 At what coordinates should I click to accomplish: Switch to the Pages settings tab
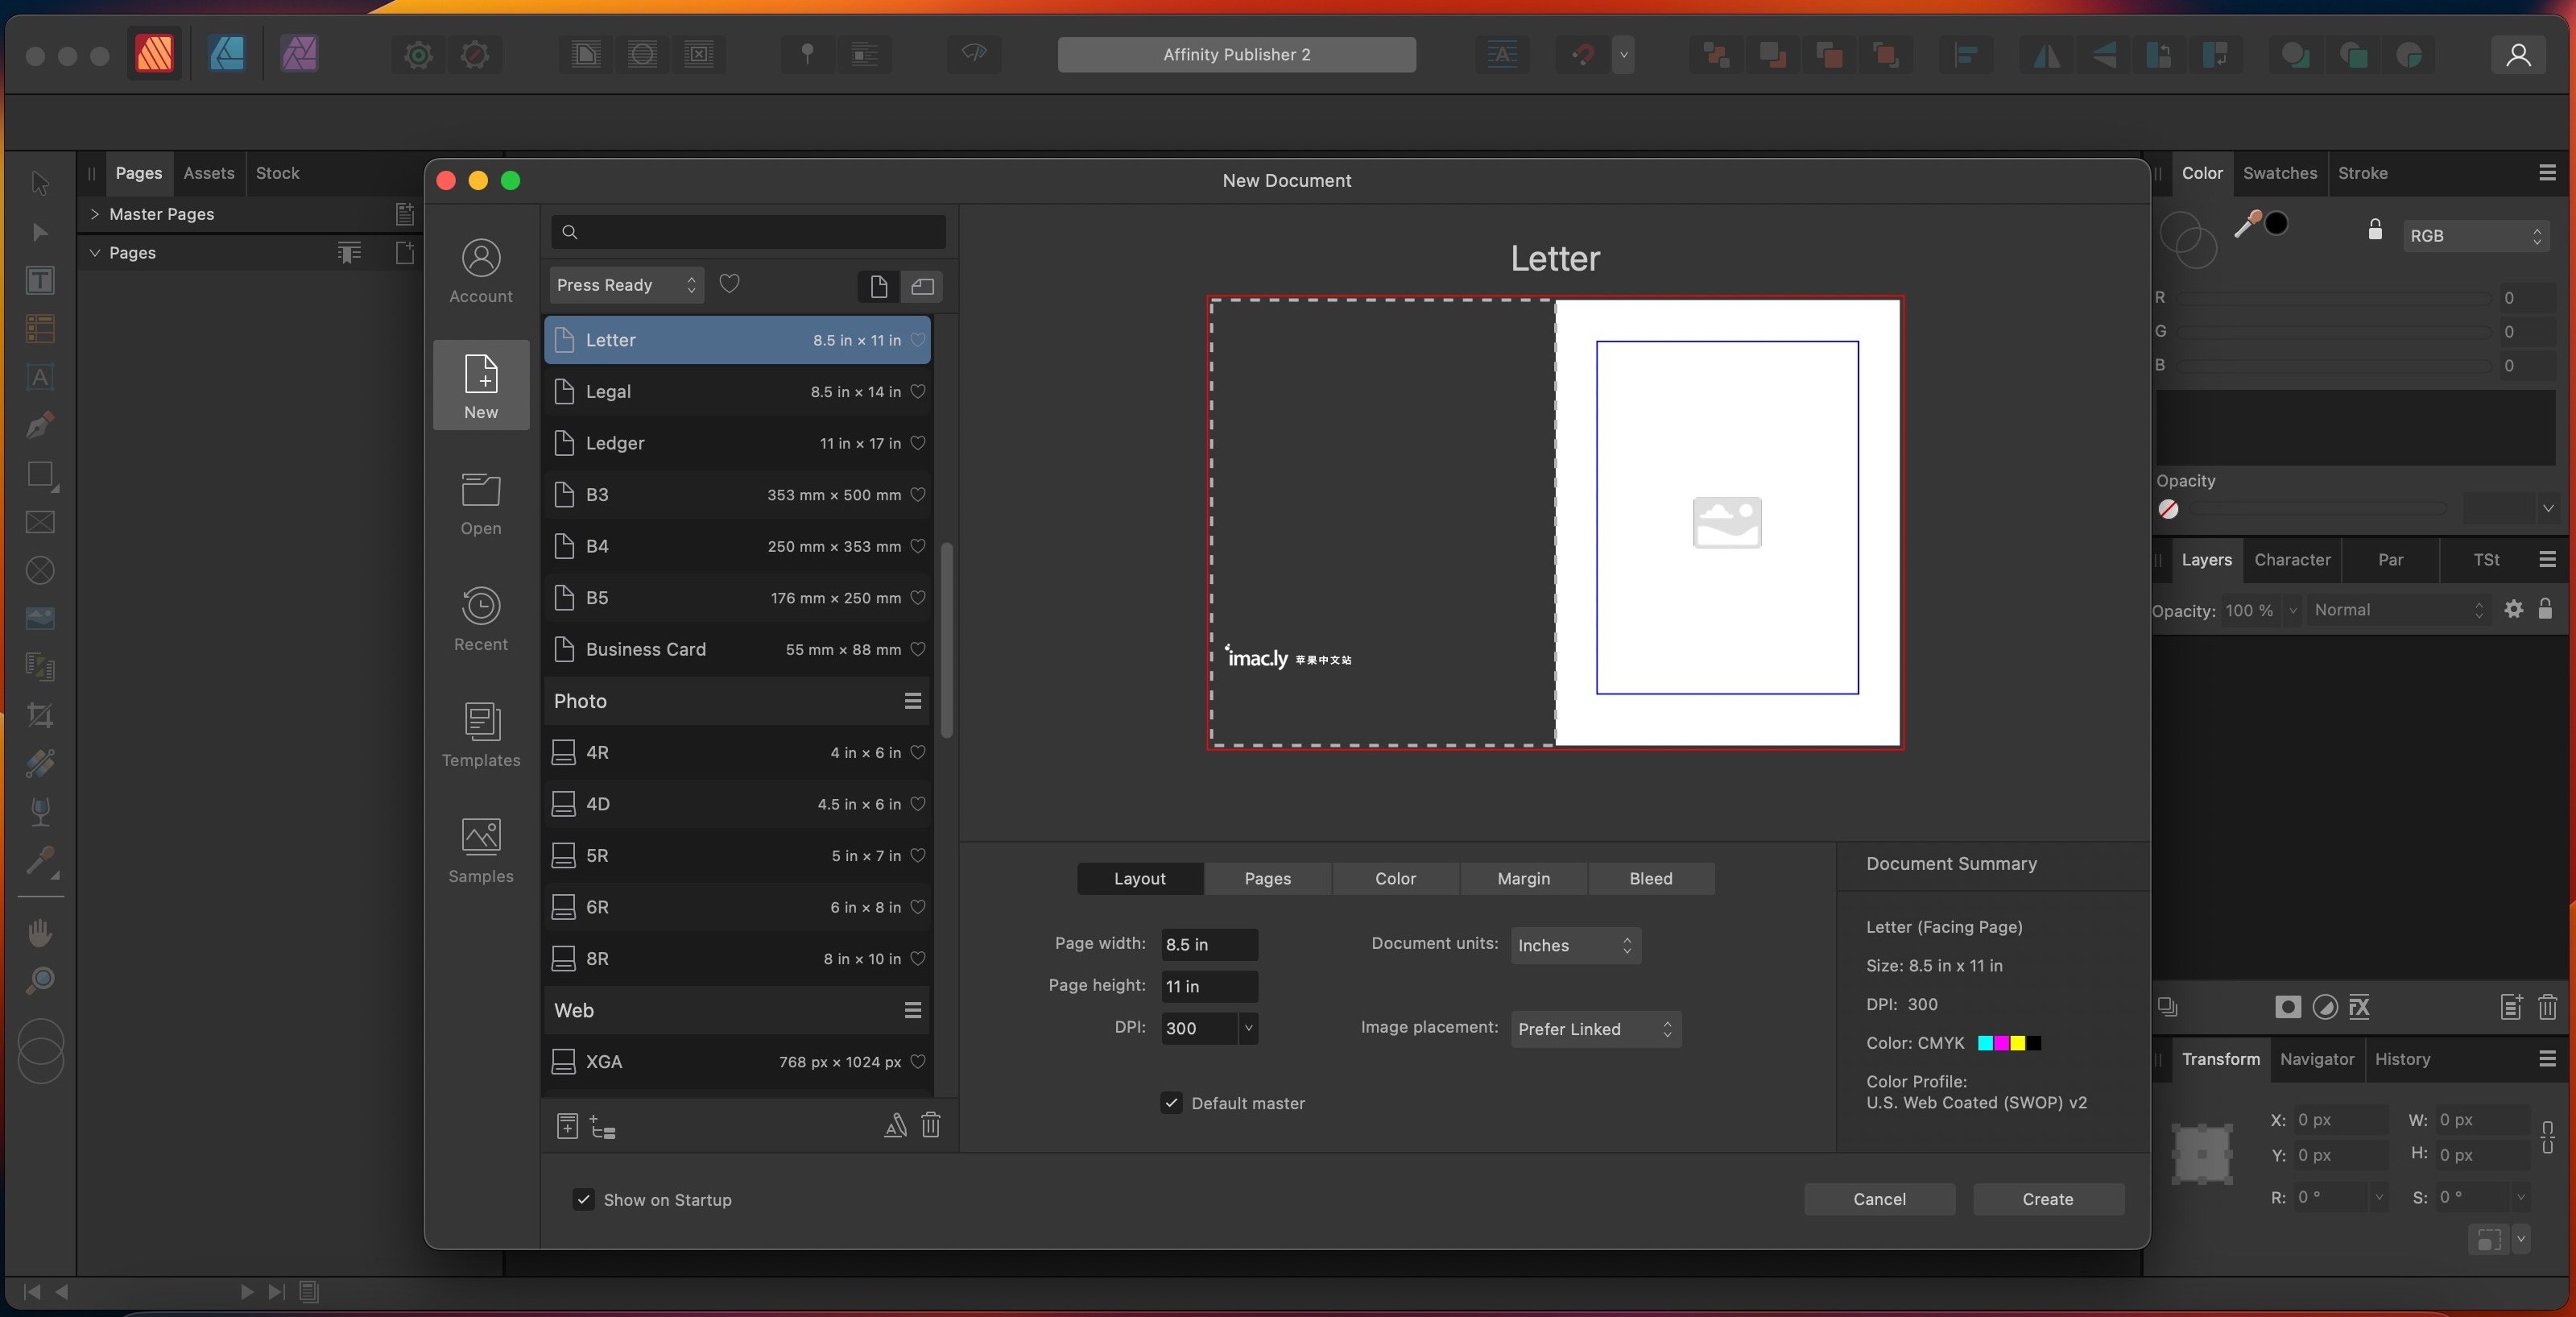click(1267, 878)
